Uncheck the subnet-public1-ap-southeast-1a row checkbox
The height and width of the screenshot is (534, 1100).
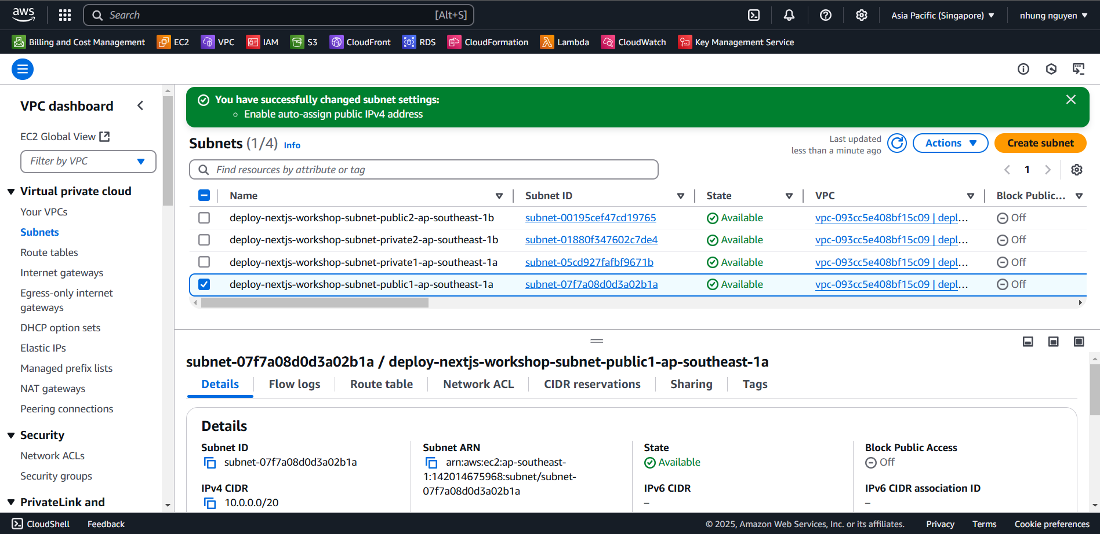pyautogui.click(x=204, y=284)
